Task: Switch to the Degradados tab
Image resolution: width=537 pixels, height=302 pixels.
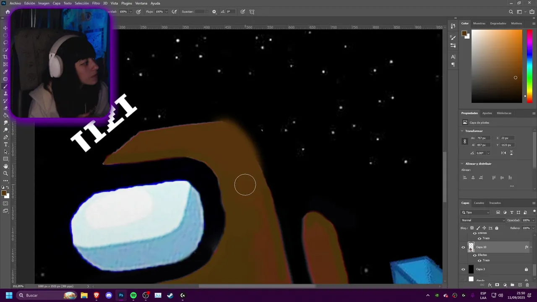Action: pos(498,23)
